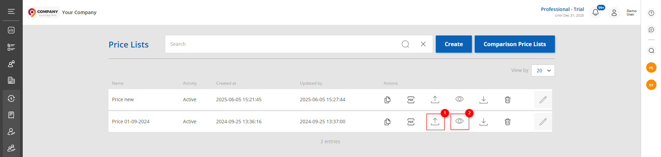
Task: Clear the search with the X
Action: click(x=423, y=44)
